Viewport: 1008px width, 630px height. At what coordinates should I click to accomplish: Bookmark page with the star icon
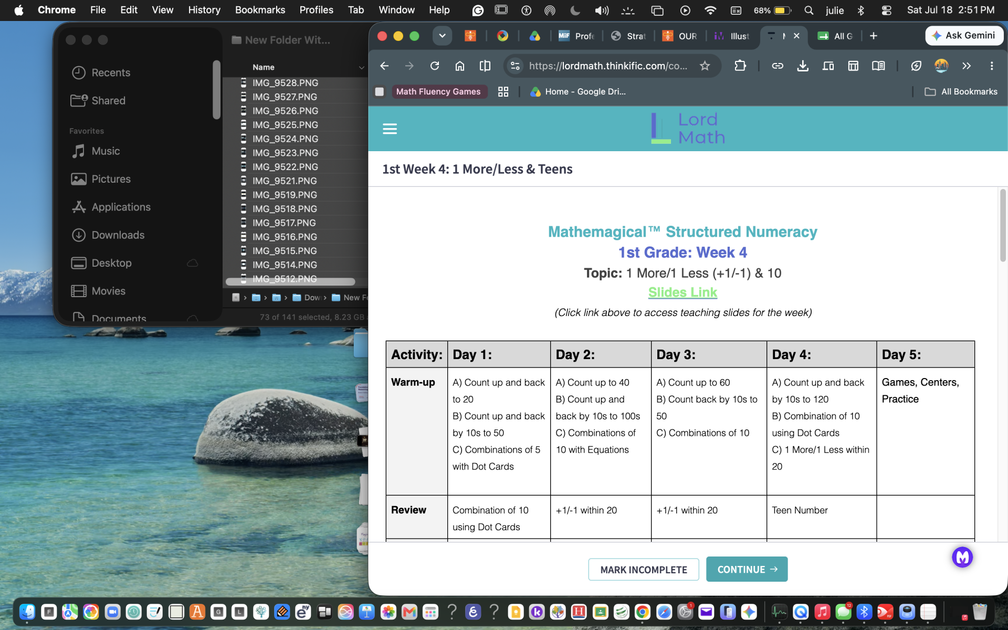coord(705,66)
